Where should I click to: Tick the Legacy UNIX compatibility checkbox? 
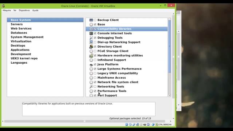95,73
